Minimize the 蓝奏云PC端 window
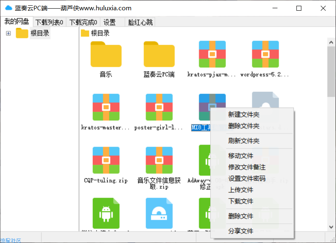Image resolution: width=336 pixels, height=243 pixels. coord(275,8)
